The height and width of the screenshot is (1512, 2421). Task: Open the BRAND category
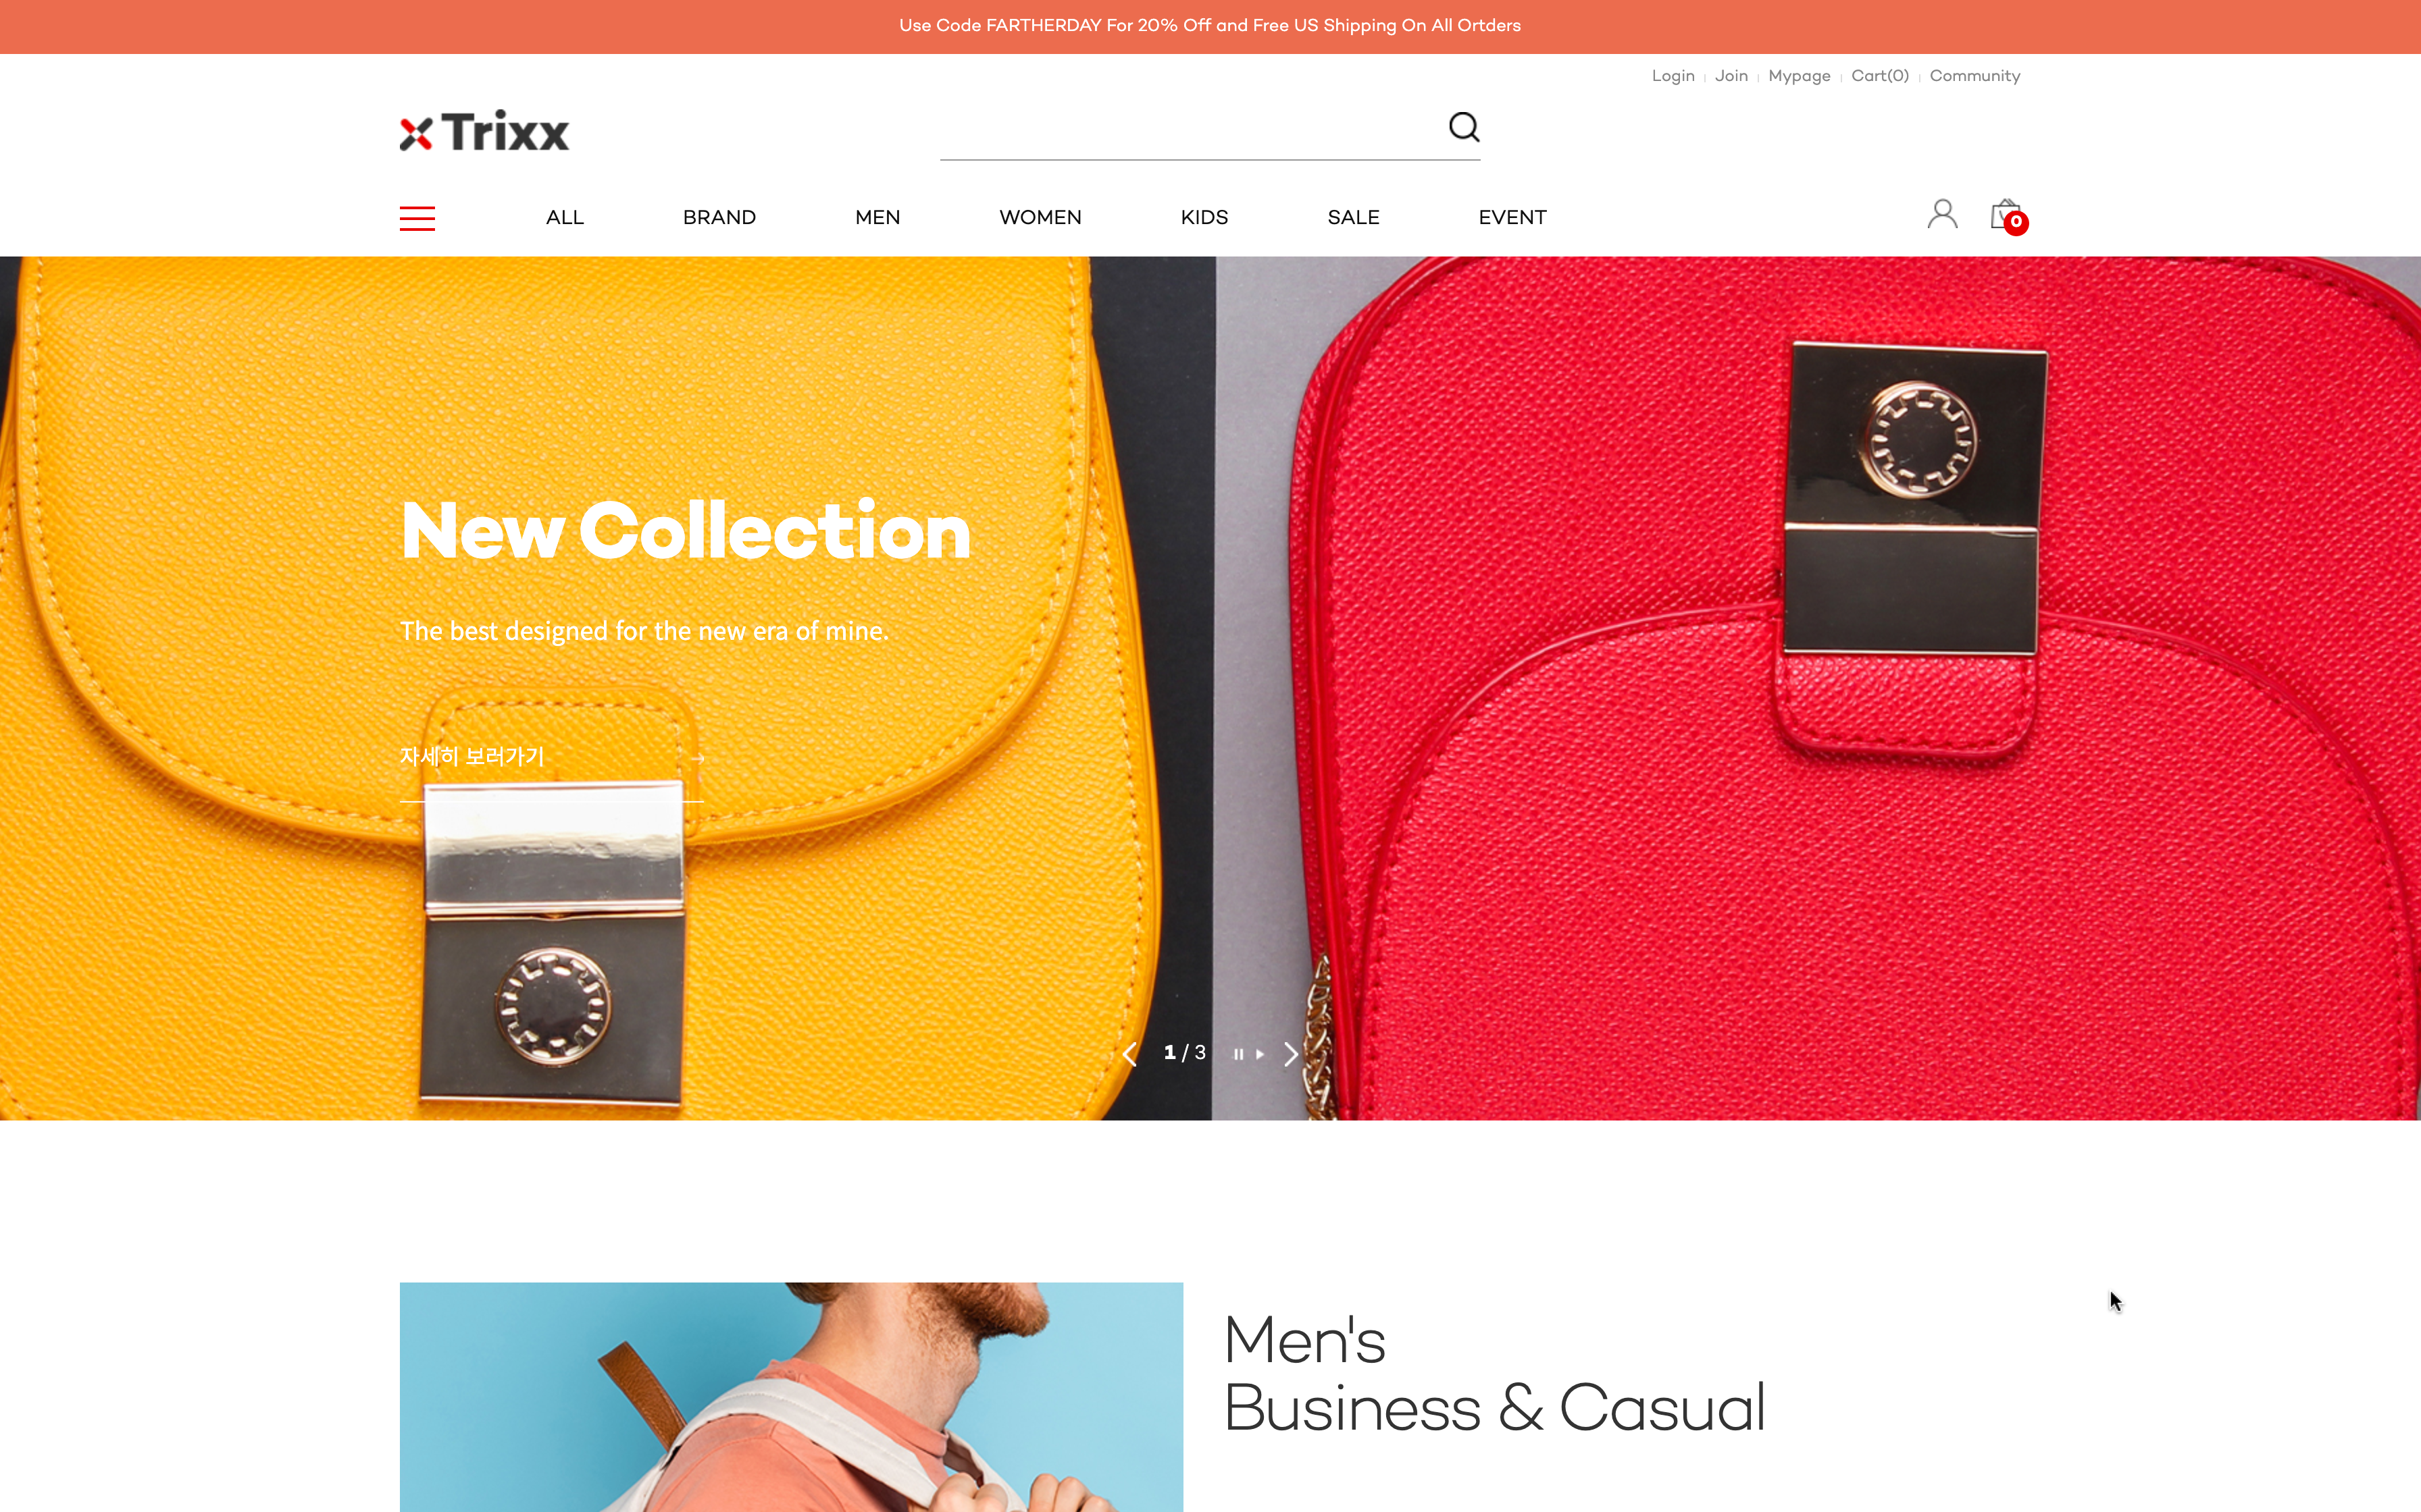[x=718, y=217]
